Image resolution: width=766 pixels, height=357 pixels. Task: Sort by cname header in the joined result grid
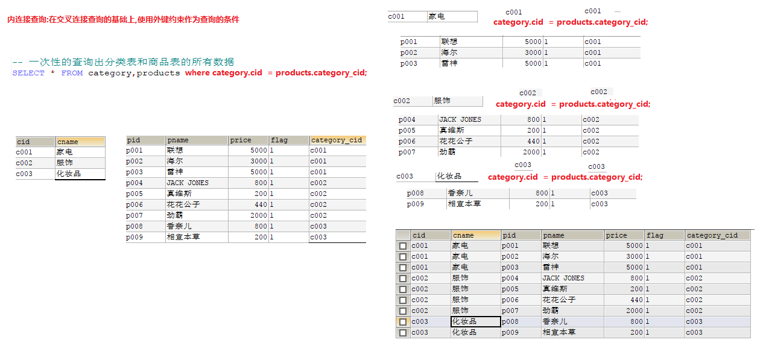(476, 235)
